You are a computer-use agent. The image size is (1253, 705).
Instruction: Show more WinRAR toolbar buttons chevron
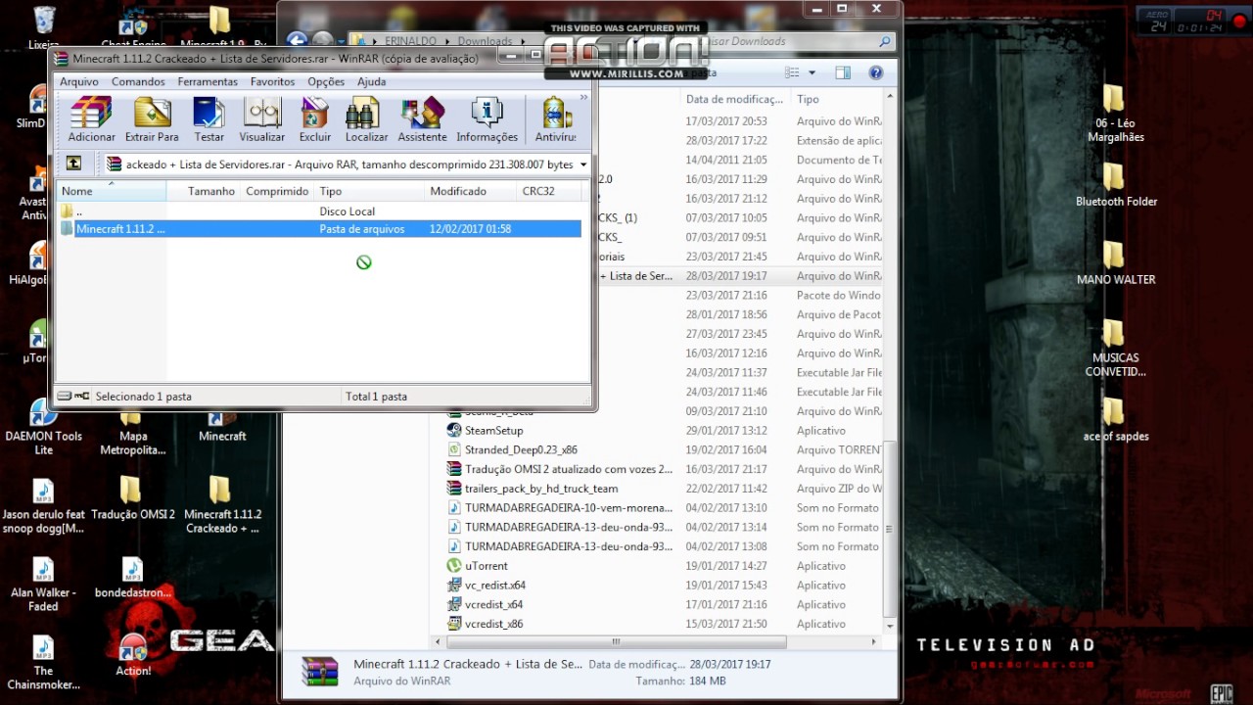point(584,97)
